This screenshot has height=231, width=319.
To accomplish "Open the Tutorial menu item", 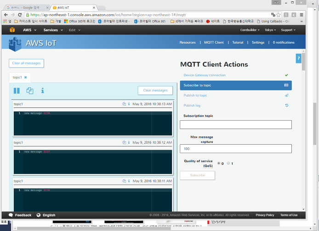I will [238, 42].
